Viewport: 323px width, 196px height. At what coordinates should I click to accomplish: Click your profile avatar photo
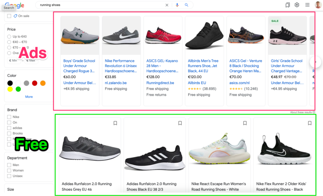coord(318,5)
